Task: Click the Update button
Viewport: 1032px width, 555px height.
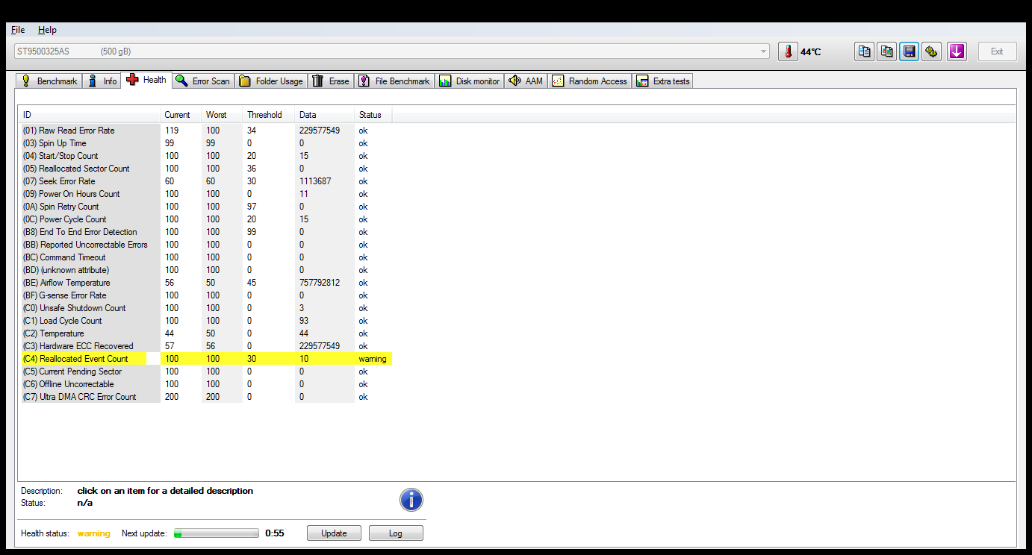Action: (x=334, y=533)
